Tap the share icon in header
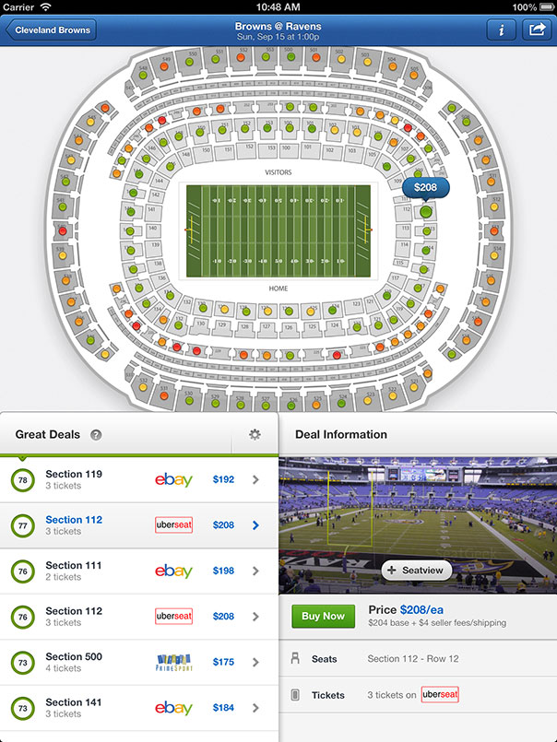This screenshot has height=742, width=557. click(535, 29)
